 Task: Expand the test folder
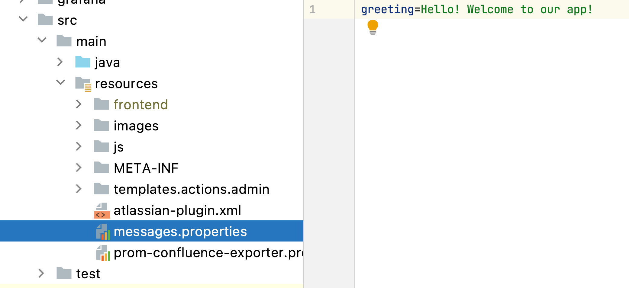coord(41,273)
